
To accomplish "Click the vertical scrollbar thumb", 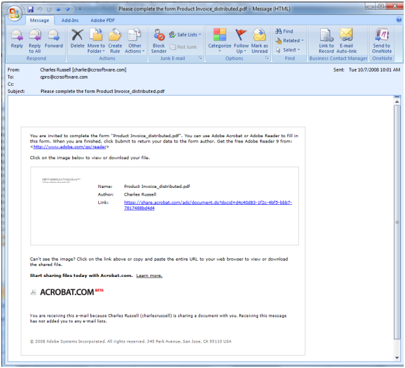I will (x=397, y=222).
